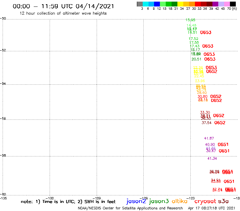Click the wave height value 20.51
Viewport: 240px width, 211px height.
point(196,59)
